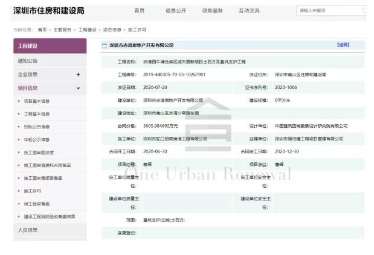The height and width of the screenshot is (255, 374).
Task: Click the 【返回】 link
Action: 343,45
